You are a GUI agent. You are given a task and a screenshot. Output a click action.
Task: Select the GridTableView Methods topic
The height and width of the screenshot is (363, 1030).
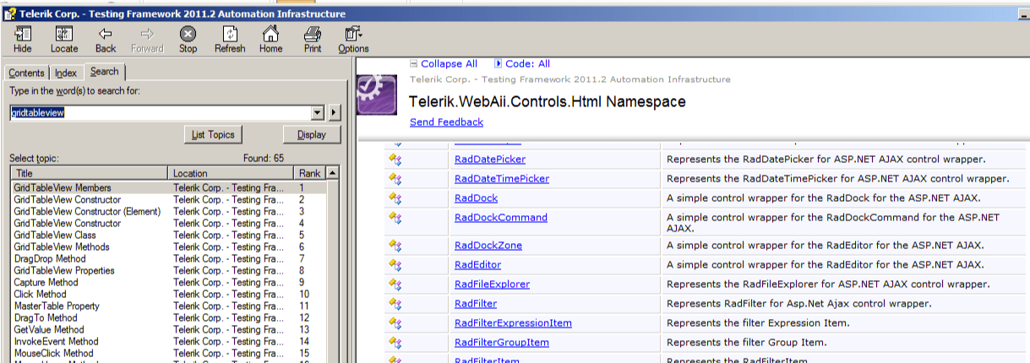pos(168,247)
